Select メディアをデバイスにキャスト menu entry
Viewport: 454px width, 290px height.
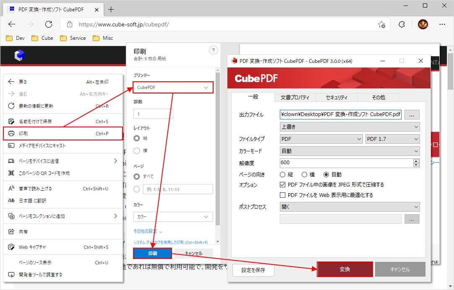click(63, 146)
